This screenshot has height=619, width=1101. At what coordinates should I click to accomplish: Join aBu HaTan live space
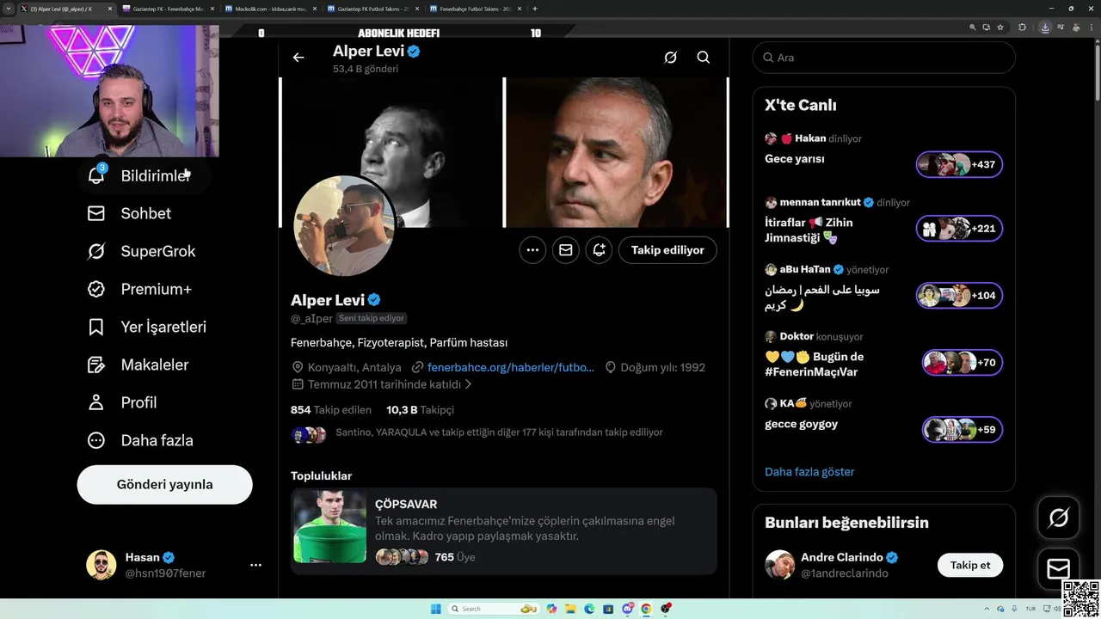pos(883,288)
